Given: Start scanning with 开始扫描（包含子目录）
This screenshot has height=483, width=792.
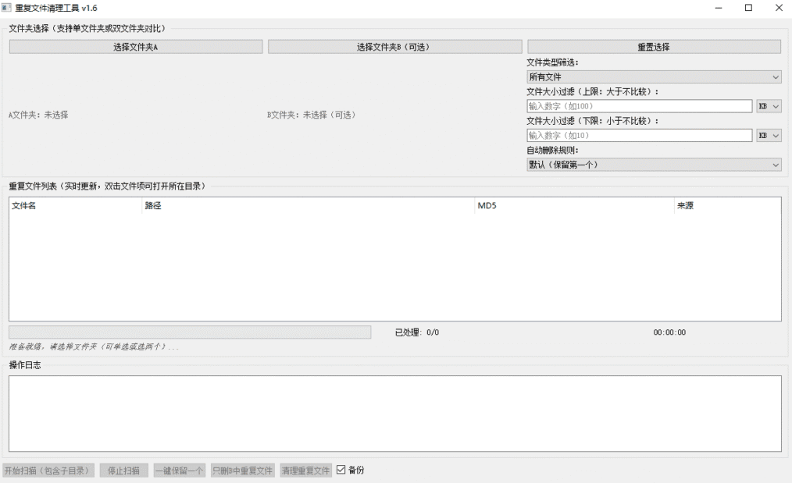Looking at the screenshot, I should click(48, 470).
